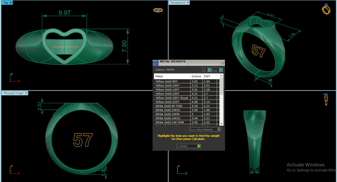Enable Use Object Materials option
The image size is (337, 182).
point(219,129)
